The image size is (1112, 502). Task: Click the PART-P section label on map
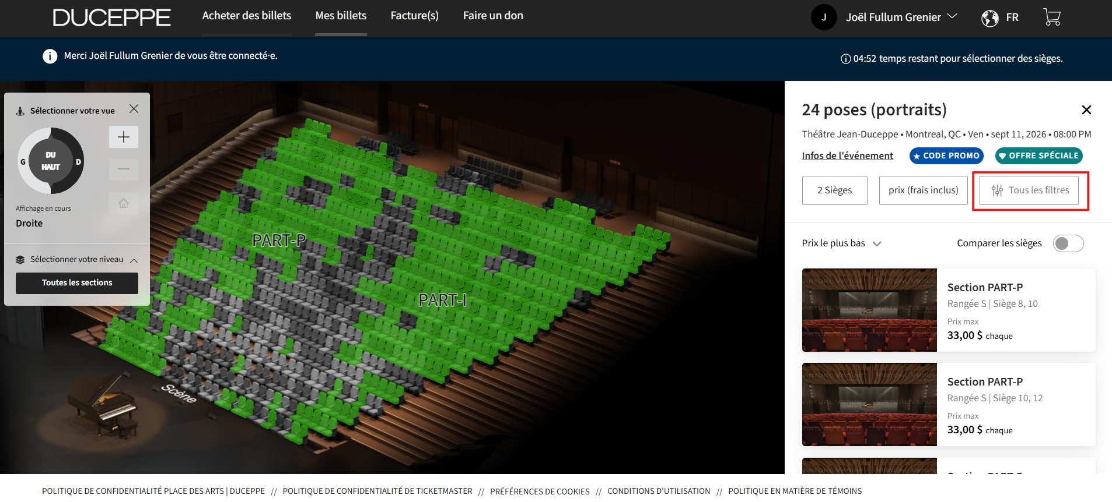[x=279, y=241]
